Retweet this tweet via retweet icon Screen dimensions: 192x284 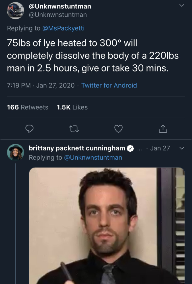click(74, 129)
